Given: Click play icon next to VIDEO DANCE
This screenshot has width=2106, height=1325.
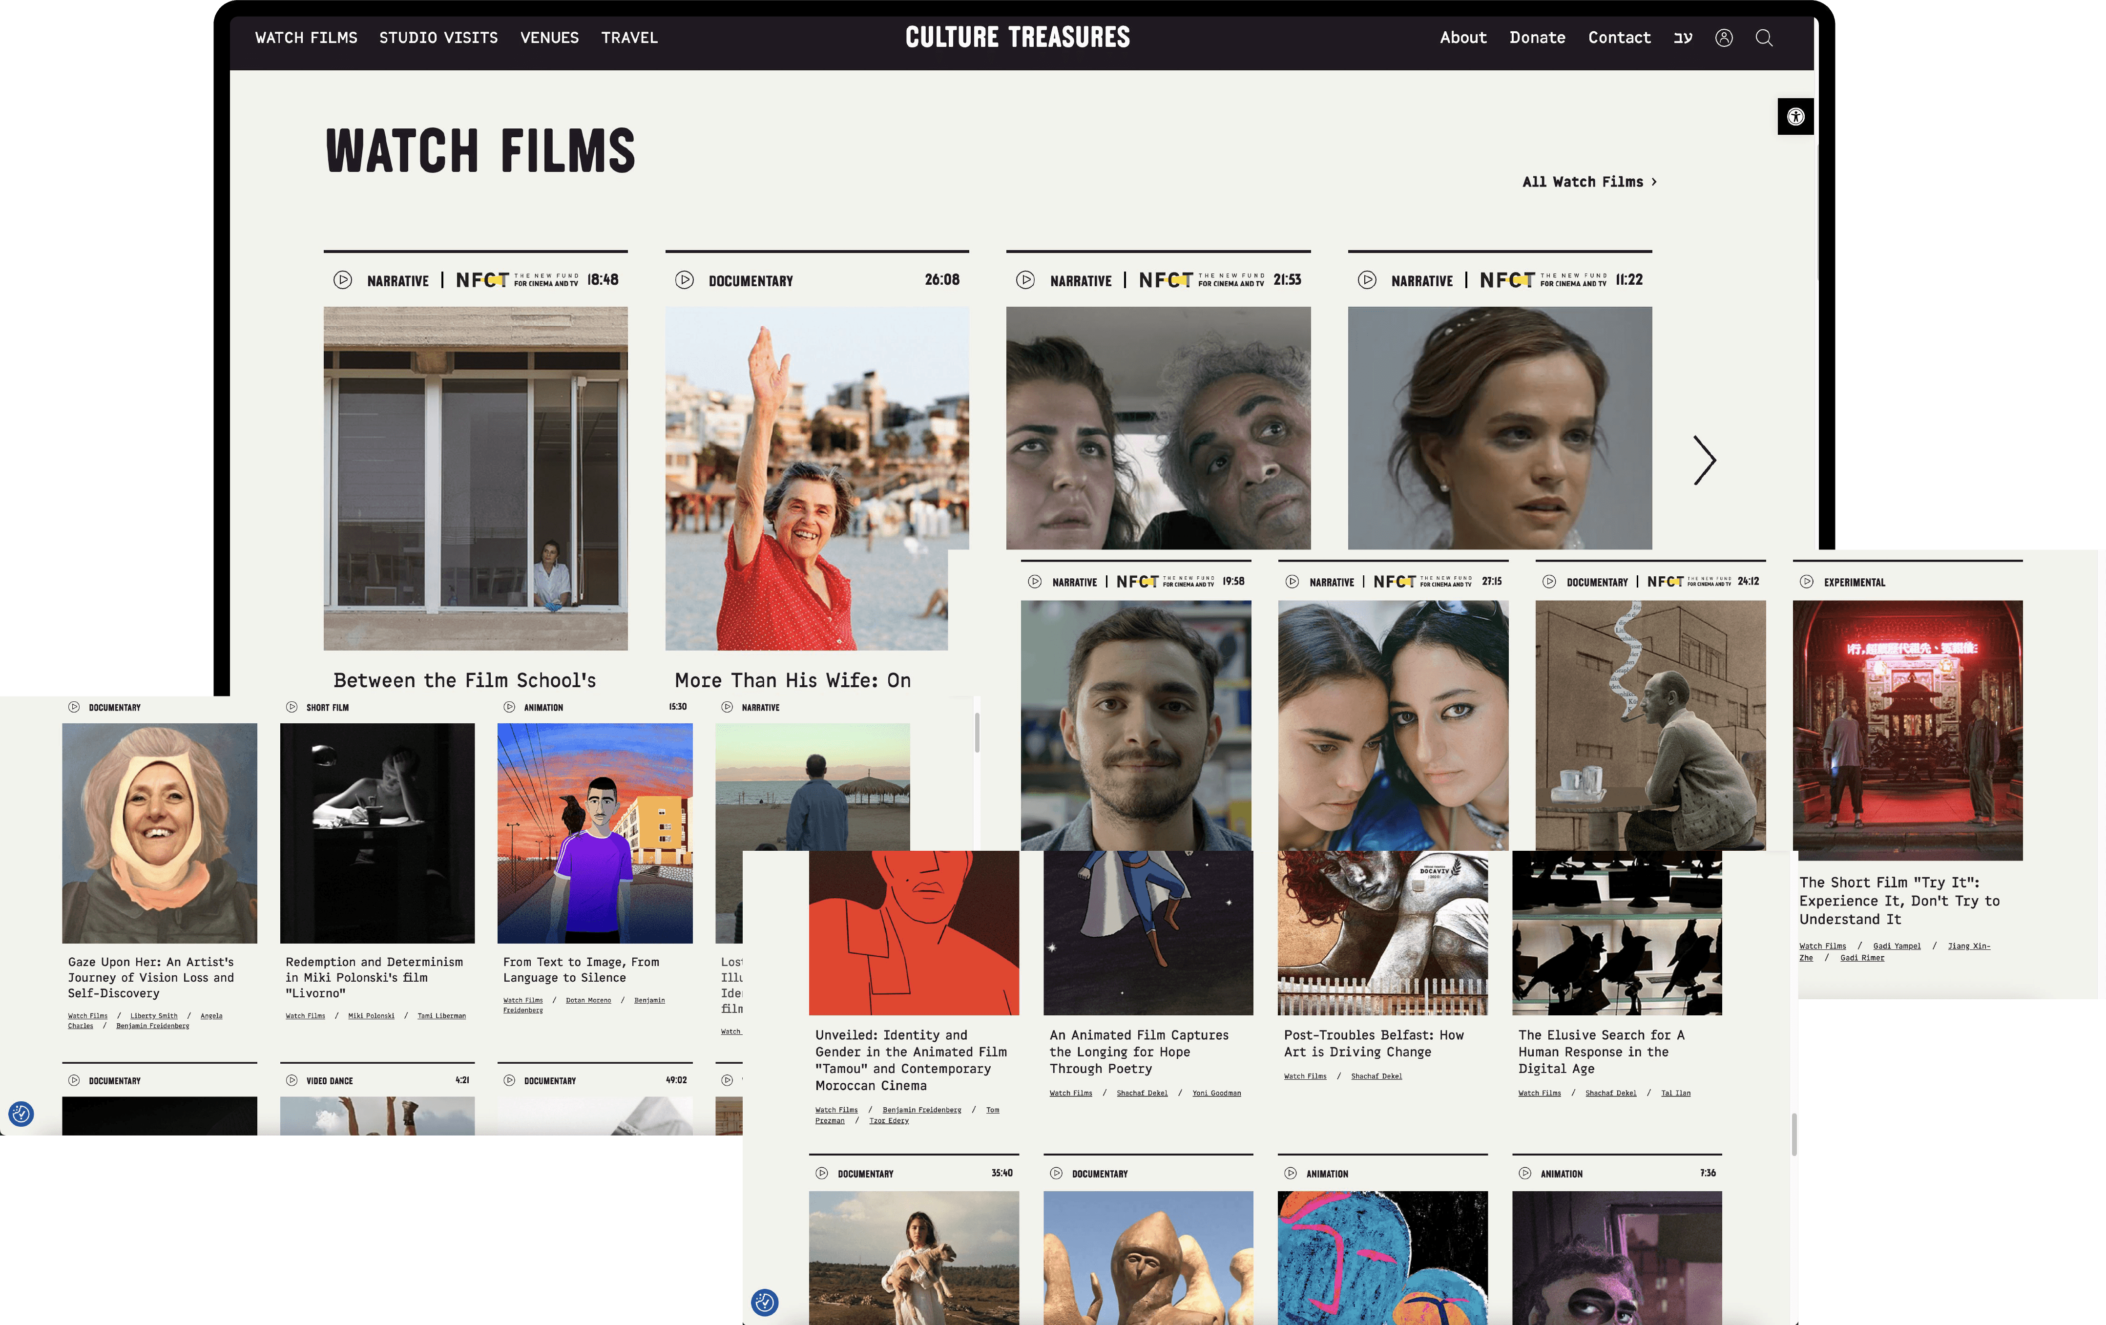Looking at the screenshot, I should 291,1080.
